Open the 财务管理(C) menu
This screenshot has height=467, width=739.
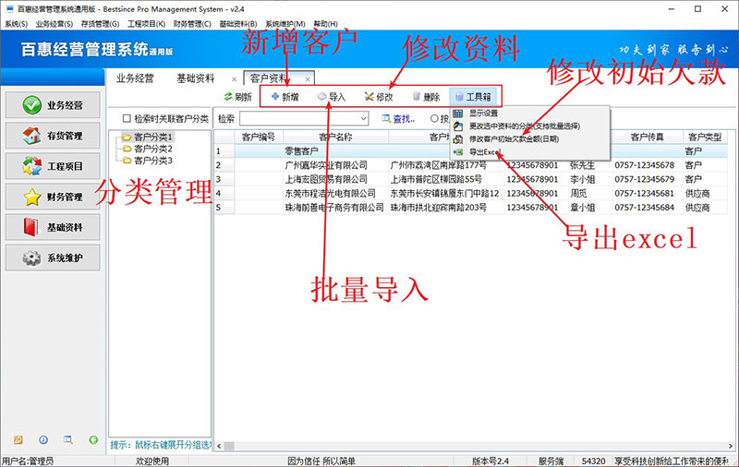pos(192,24)
